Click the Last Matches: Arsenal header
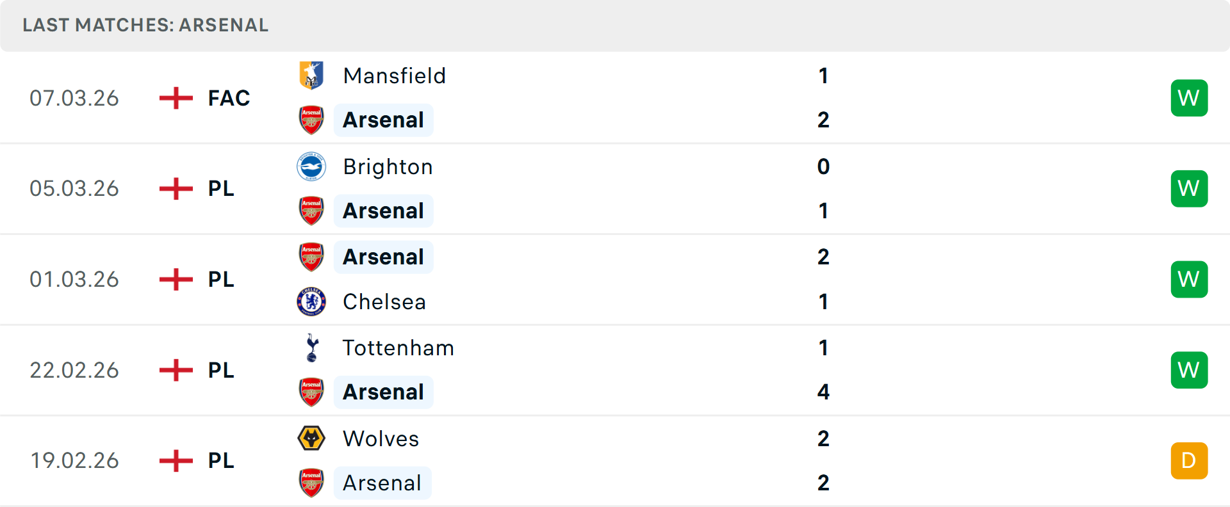 [145, 25]
